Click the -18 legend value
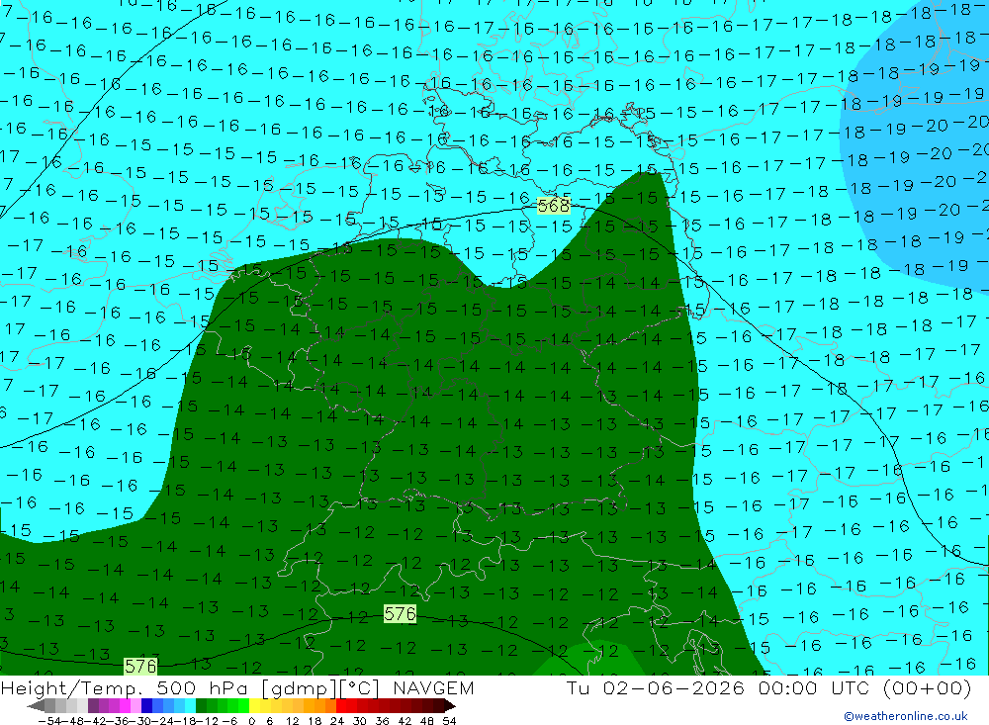This screenshot has width=989, height=725. (x=185, y=721)
